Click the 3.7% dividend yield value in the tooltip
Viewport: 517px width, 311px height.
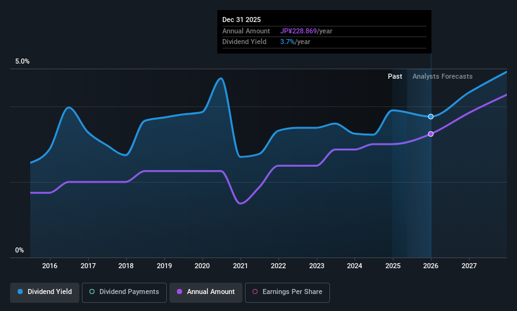coord(287,42)
